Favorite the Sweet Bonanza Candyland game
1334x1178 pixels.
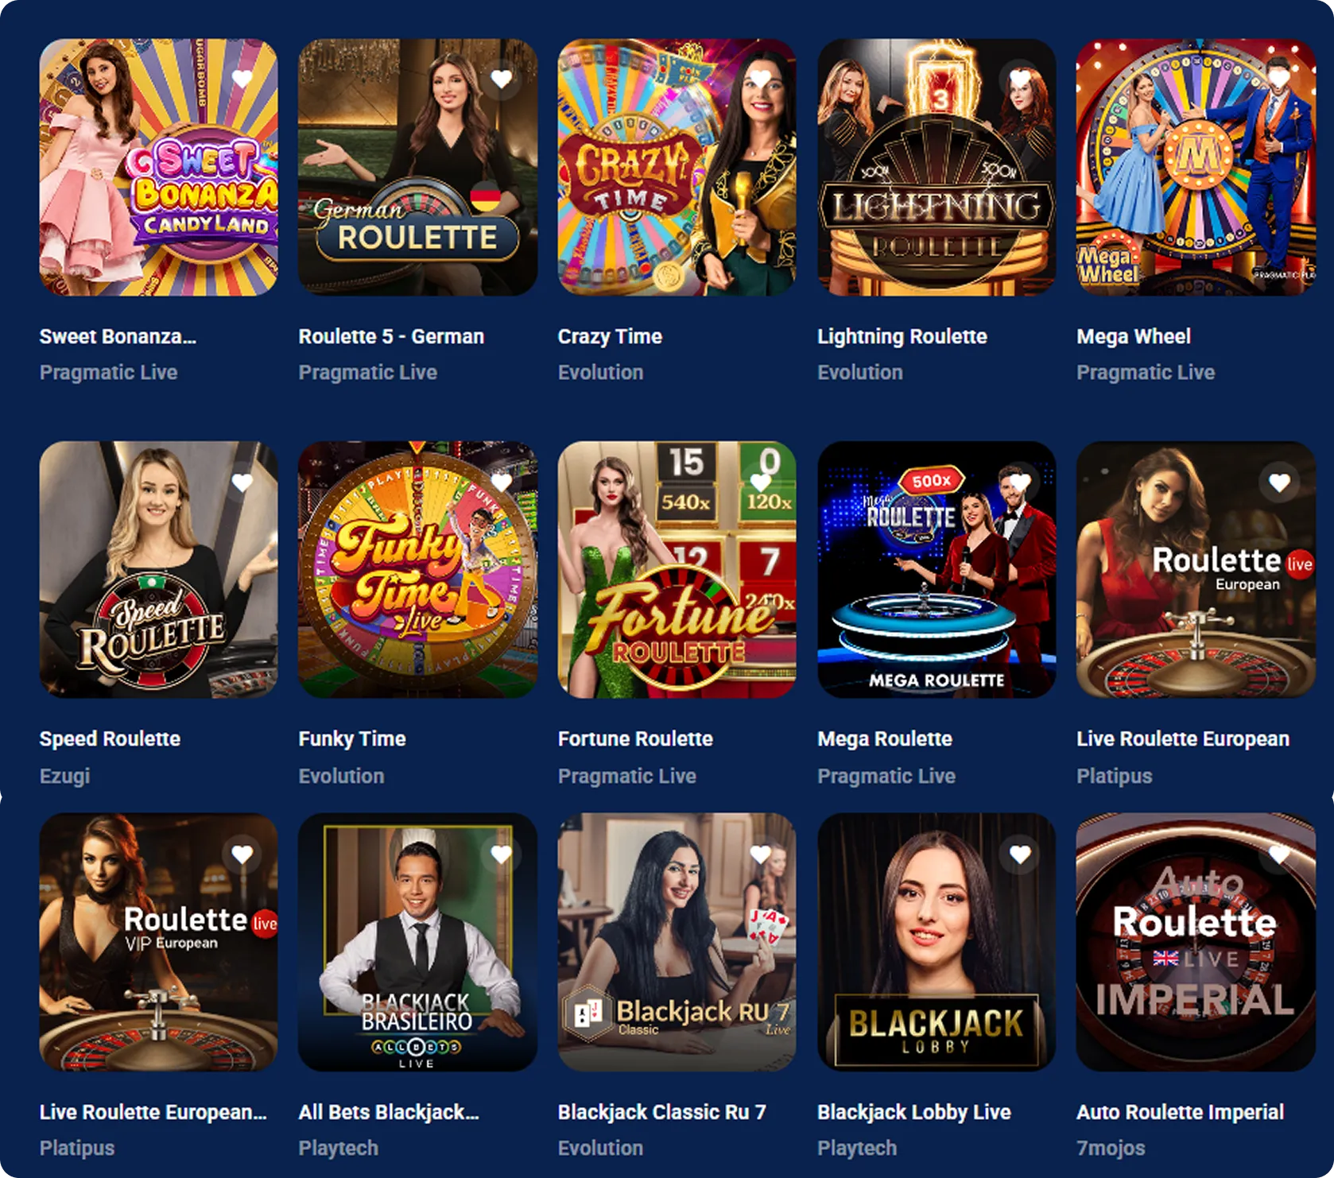click(x=242, y=79)
